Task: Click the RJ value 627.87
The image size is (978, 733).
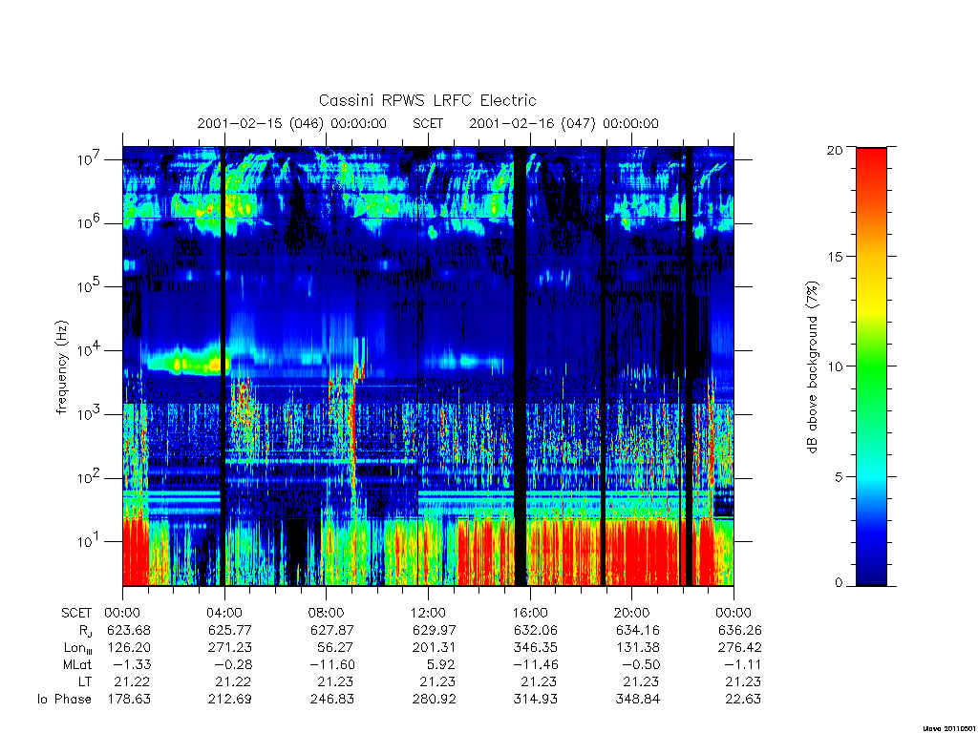Action: click(331, 630)
